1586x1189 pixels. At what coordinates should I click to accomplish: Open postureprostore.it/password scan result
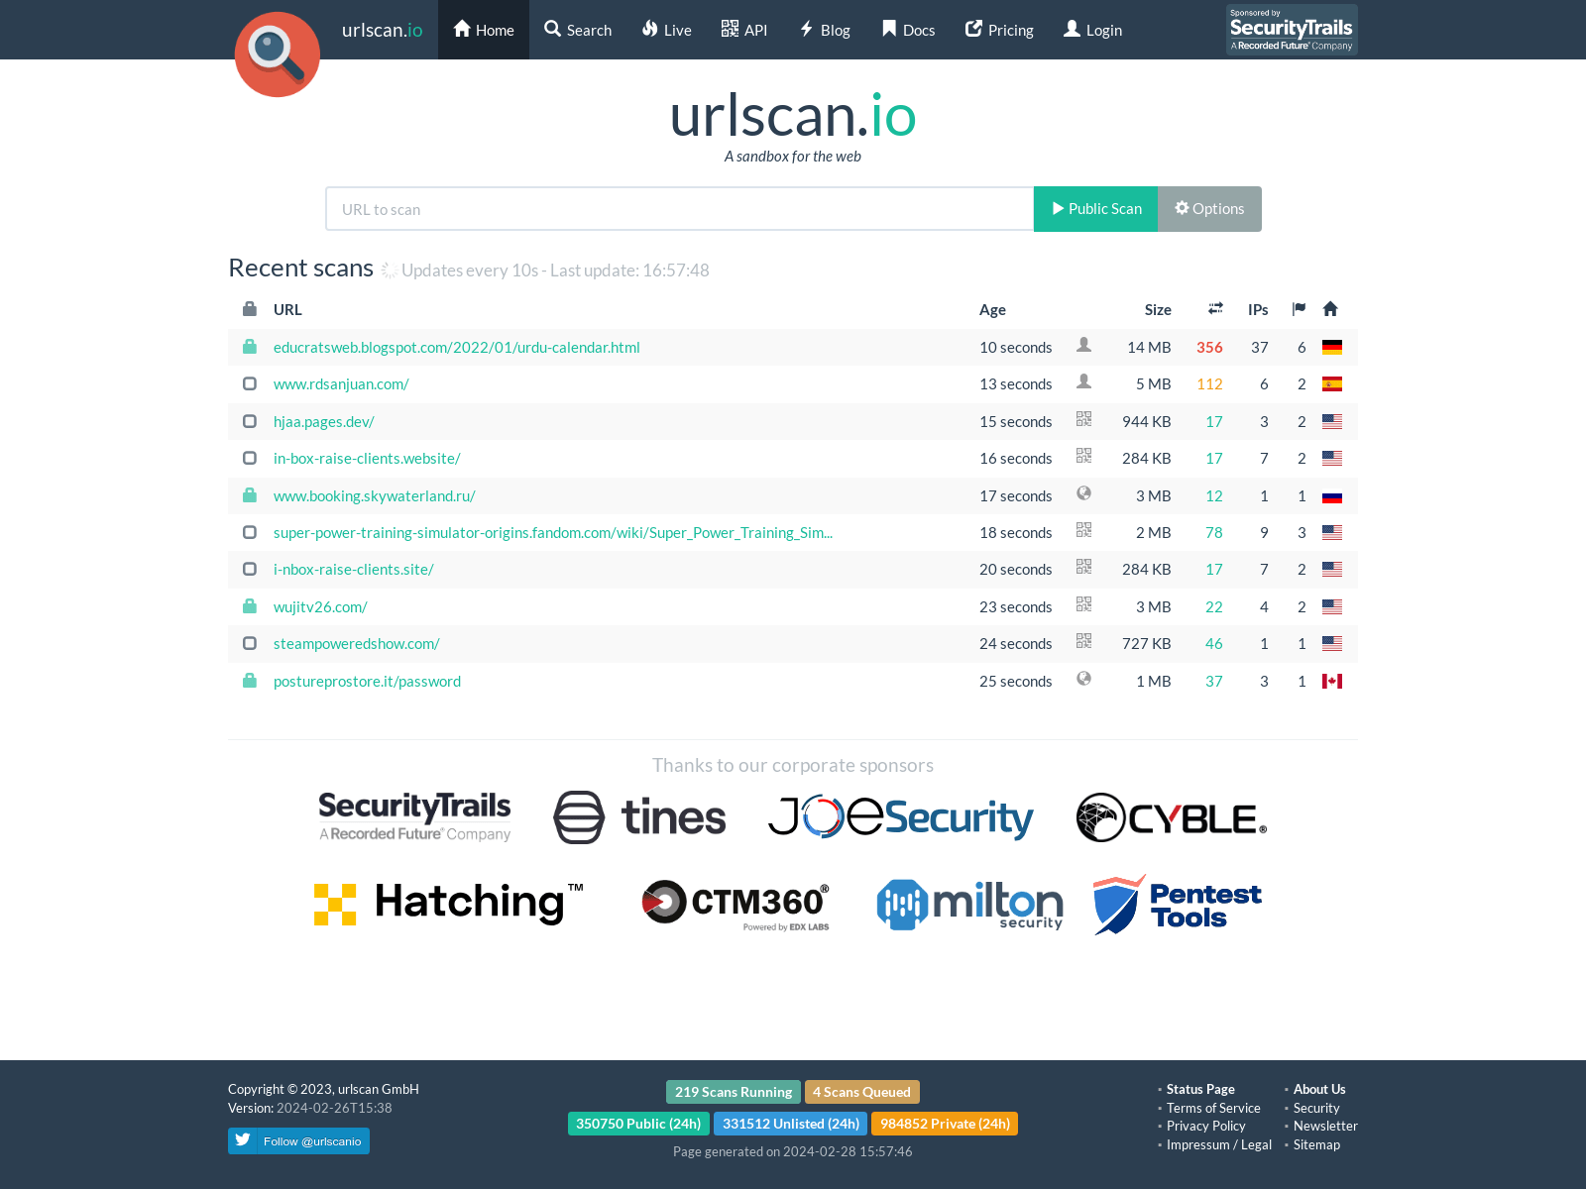[x=367, y=682]
